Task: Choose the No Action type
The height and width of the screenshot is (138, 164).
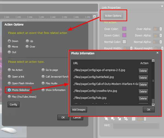Action: [9, 70]
